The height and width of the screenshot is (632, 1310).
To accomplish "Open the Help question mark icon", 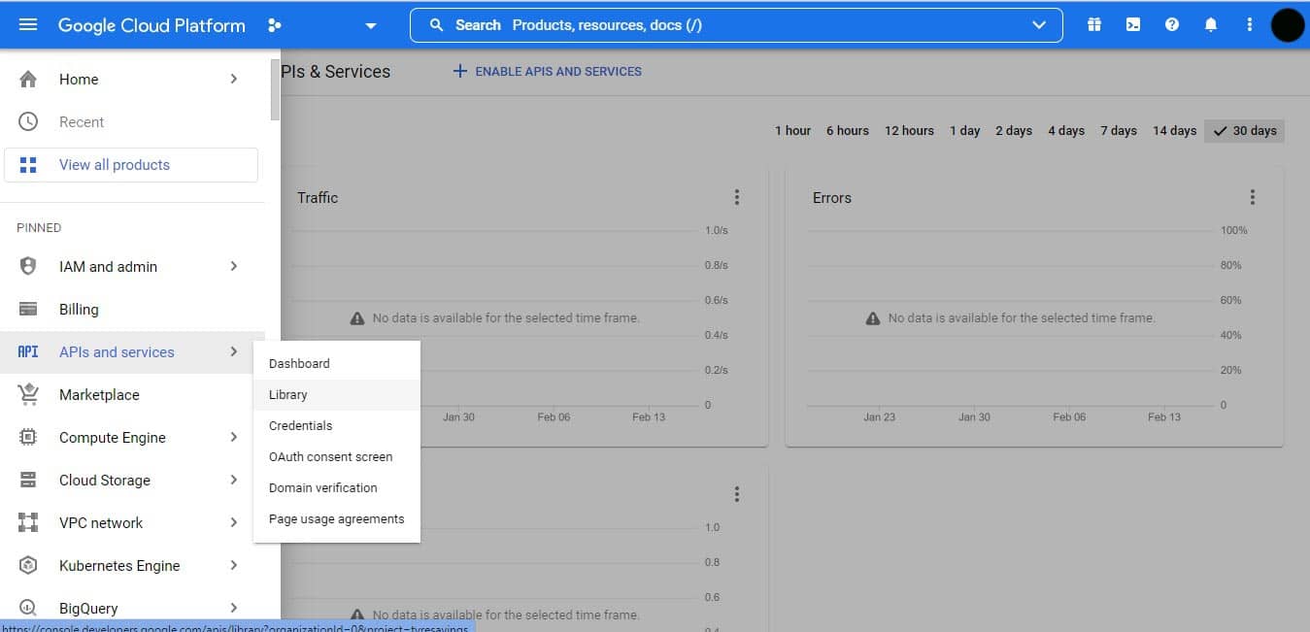I will click(x=1172, y=25).
